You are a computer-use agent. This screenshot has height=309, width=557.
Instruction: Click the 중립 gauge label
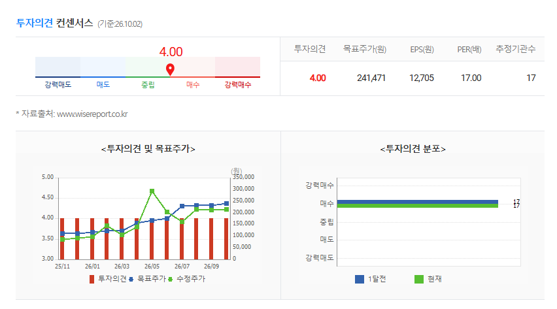(x=148, y=84)
